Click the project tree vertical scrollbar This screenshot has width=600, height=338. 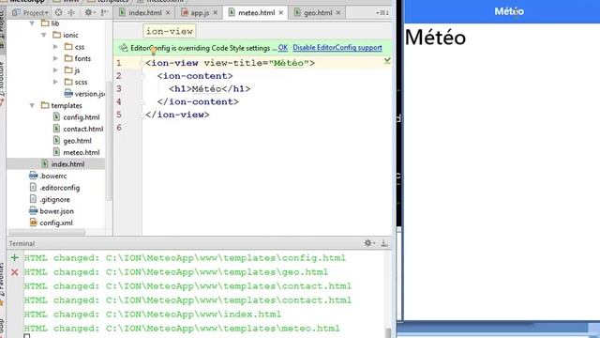(109, 141)
